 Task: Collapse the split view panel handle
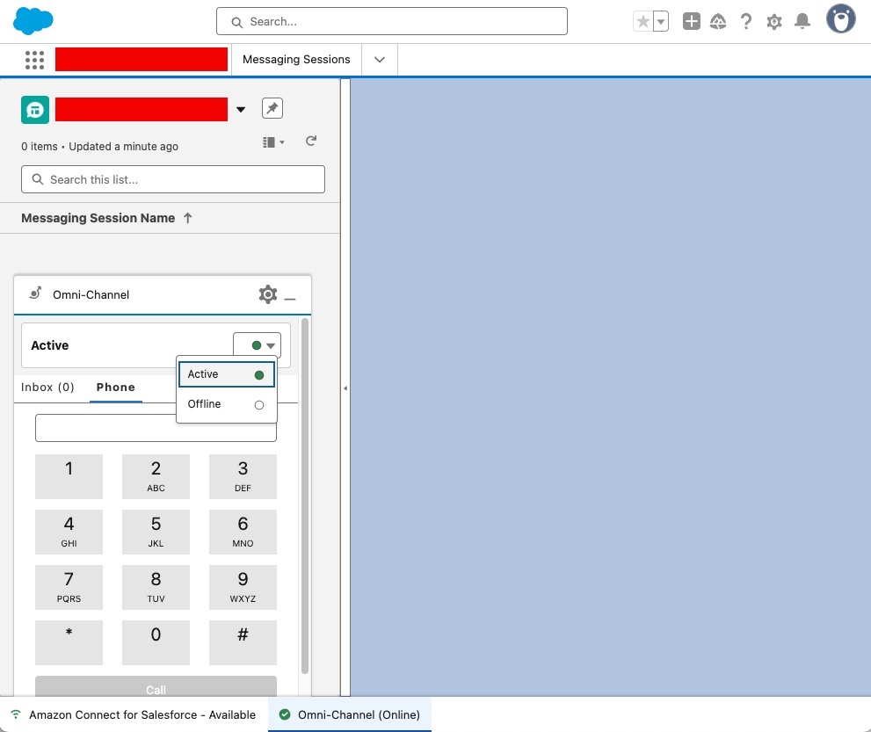[x=345, y=388]
